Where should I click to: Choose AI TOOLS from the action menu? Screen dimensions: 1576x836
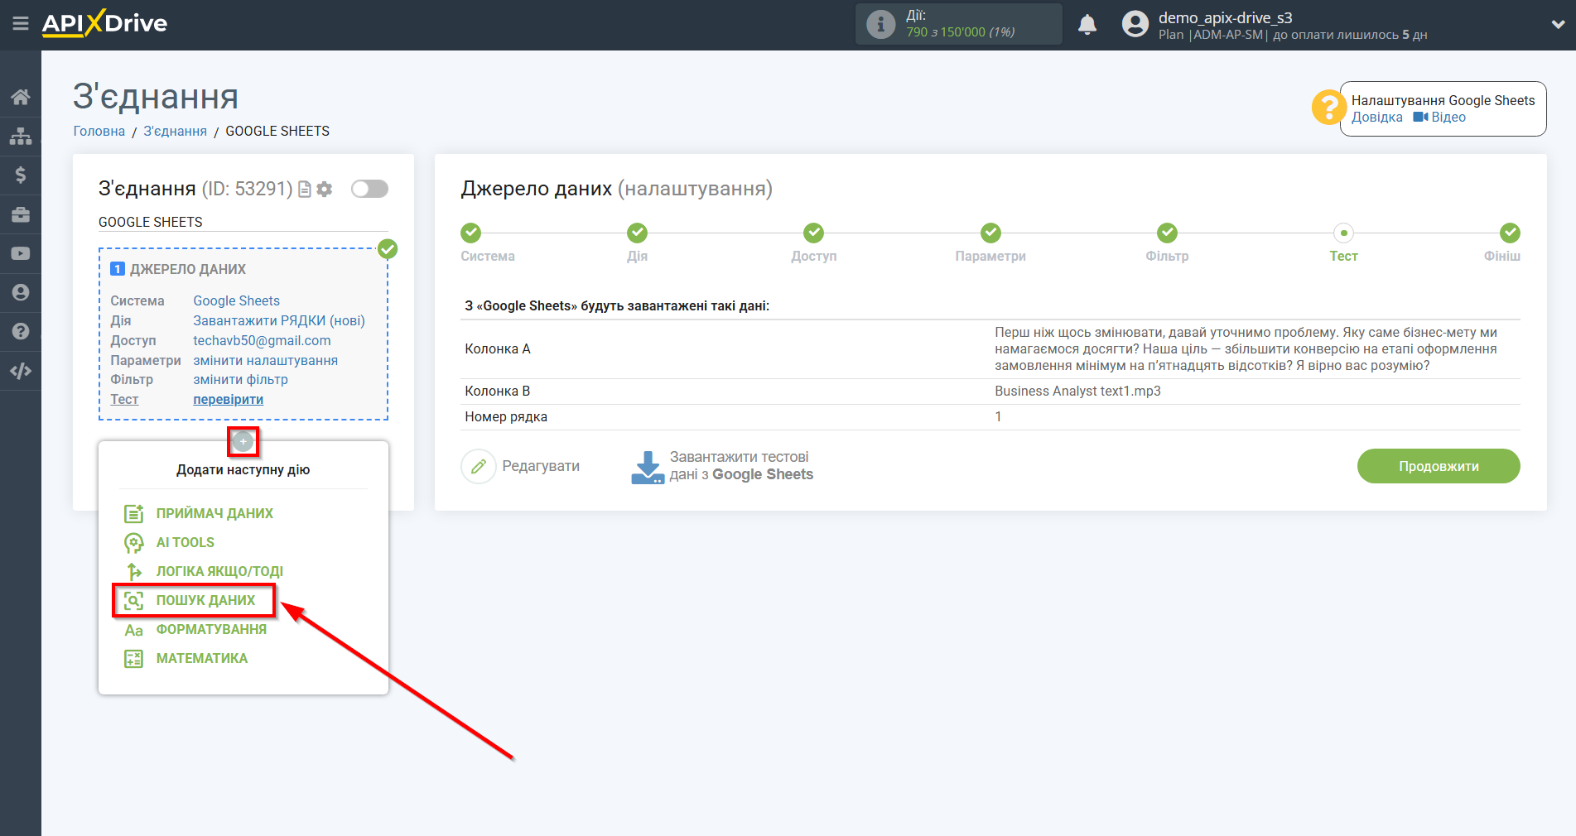[185, 542]
